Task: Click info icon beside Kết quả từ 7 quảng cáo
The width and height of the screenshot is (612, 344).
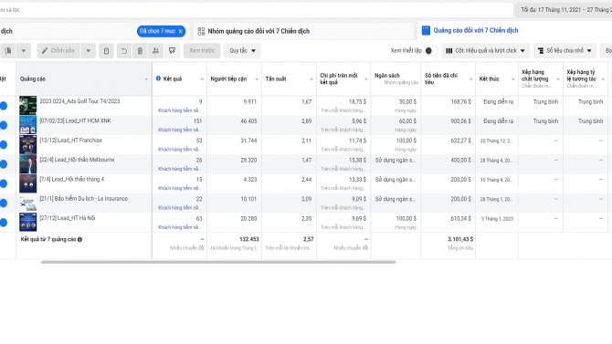Action: coord(79,239)
